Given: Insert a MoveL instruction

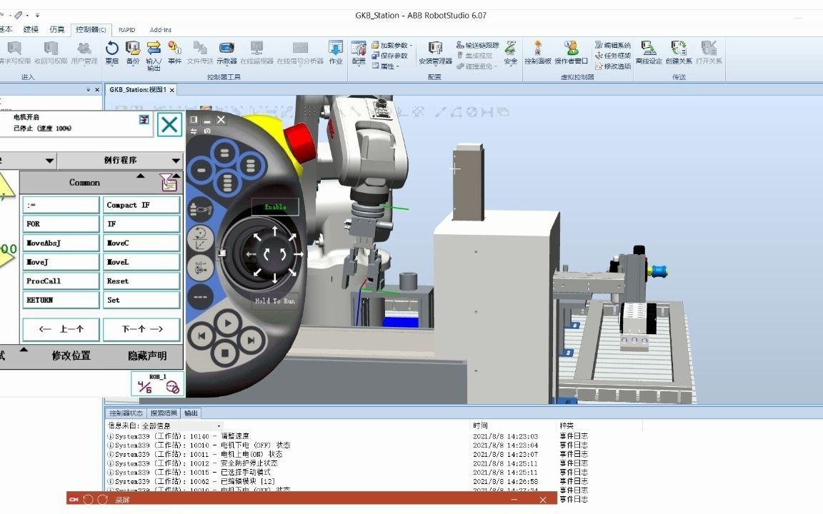Looking at the screenshot, I should [141, 262].
